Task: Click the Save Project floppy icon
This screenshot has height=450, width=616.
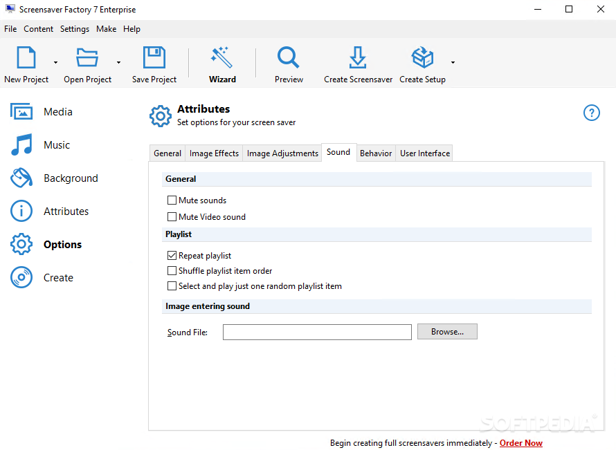Action: tap(154, 57)
